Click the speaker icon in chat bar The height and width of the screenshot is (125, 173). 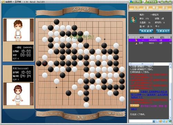click(164, 121)
